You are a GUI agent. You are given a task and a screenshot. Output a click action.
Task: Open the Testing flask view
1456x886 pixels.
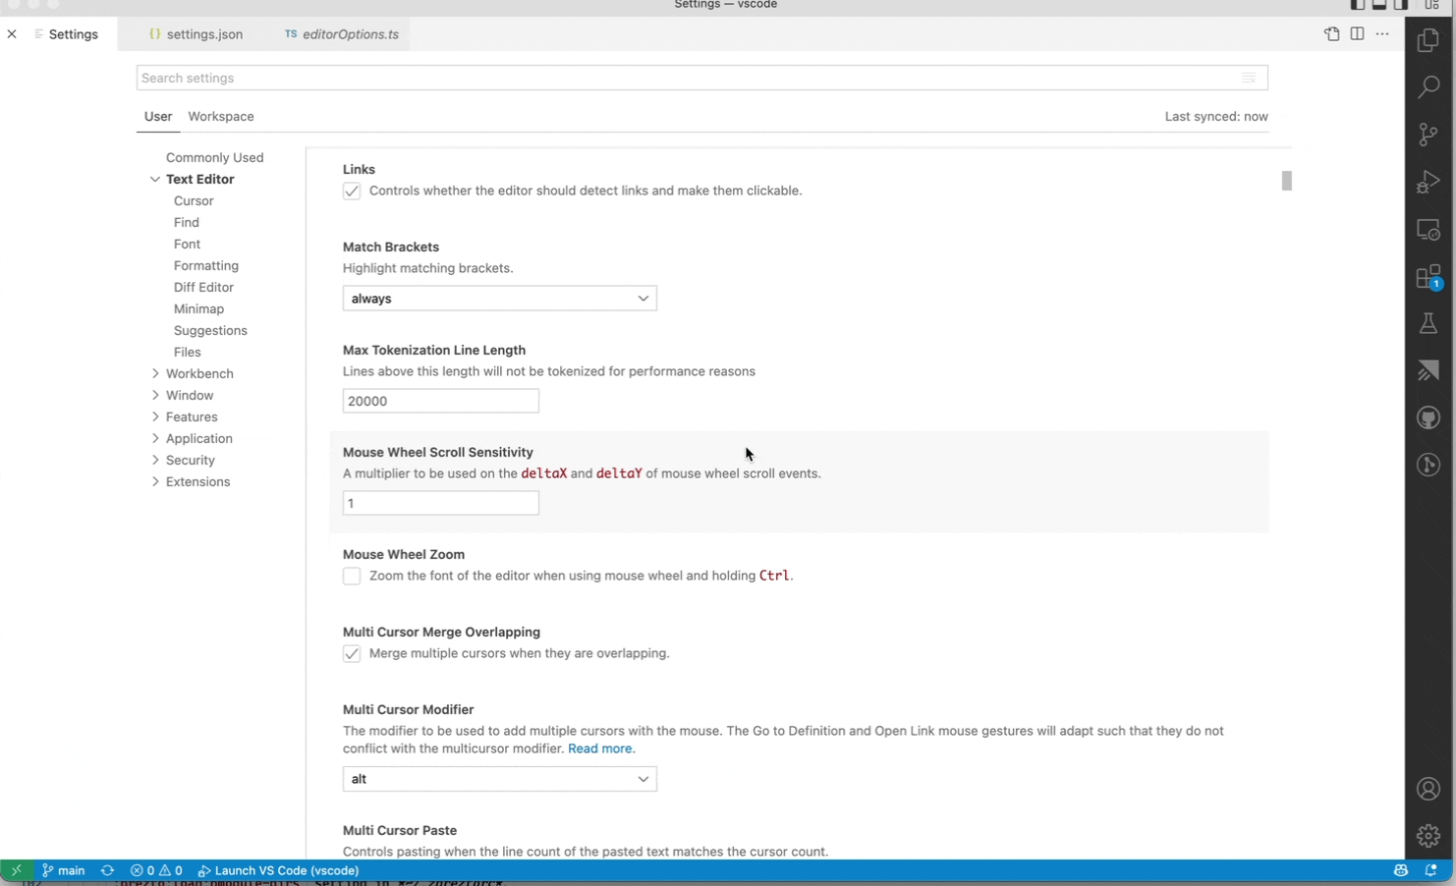[x=1428, y=323]
